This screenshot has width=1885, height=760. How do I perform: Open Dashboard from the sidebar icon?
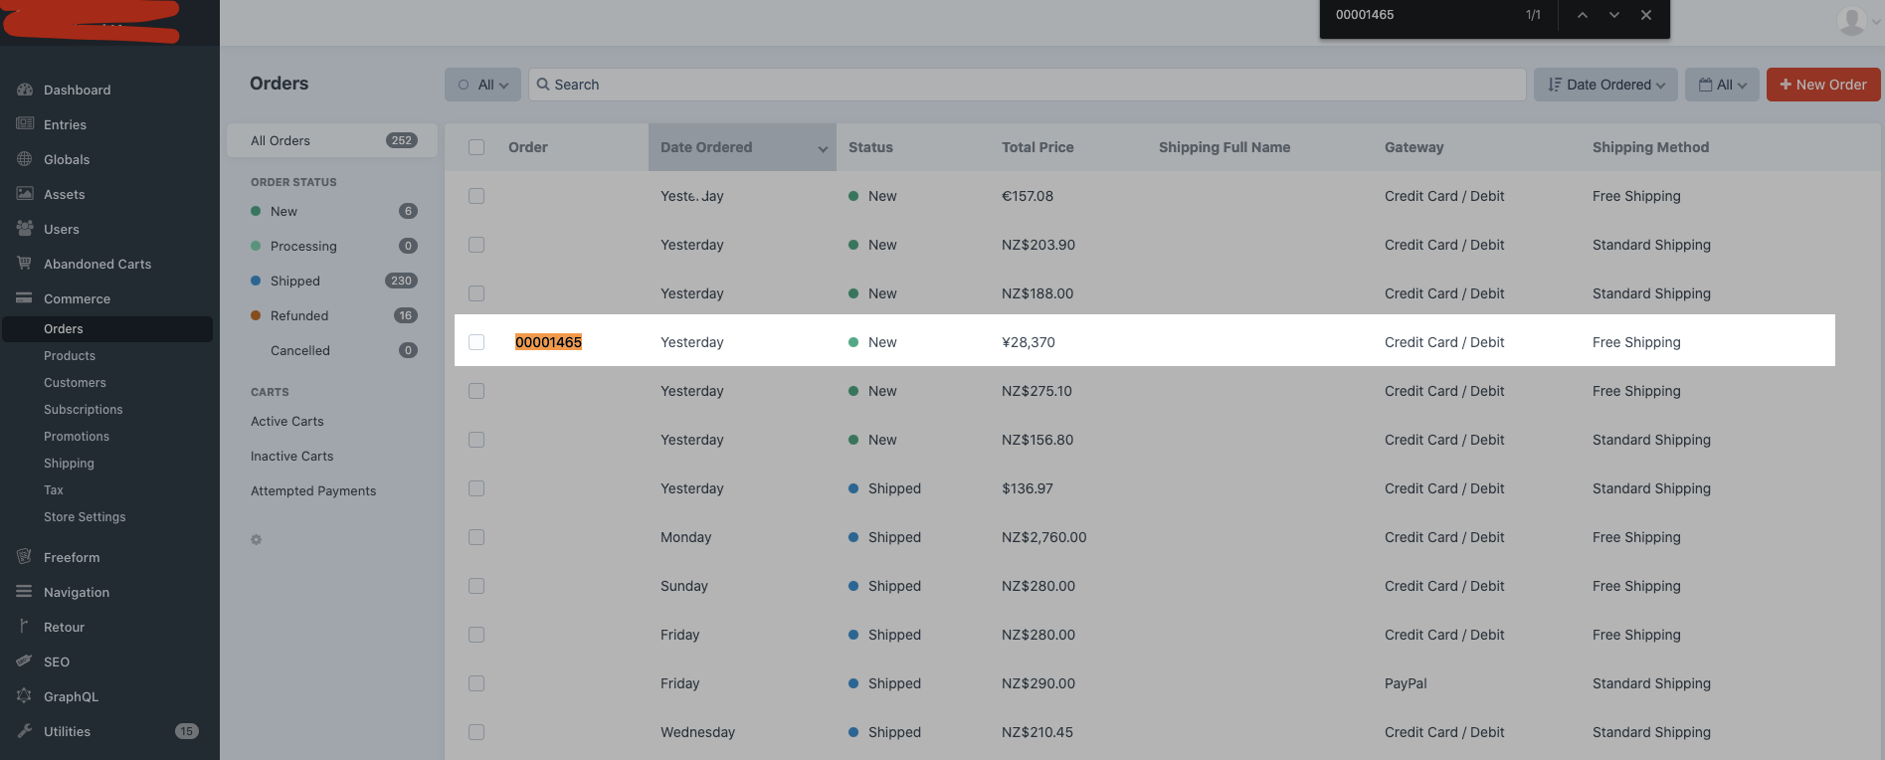pos(25,90)
